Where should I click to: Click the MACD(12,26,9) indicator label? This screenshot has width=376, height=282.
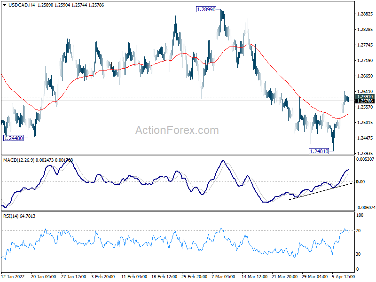point(19,160)
